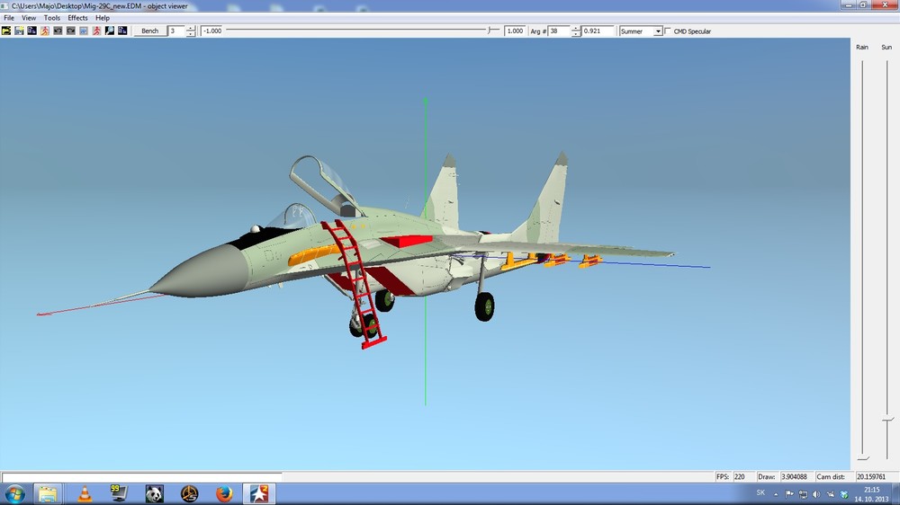This screenshot has width=900, height=505.
Task: Click the monitor icon with 99 badge on taskbar
Action: coord(119,493)
